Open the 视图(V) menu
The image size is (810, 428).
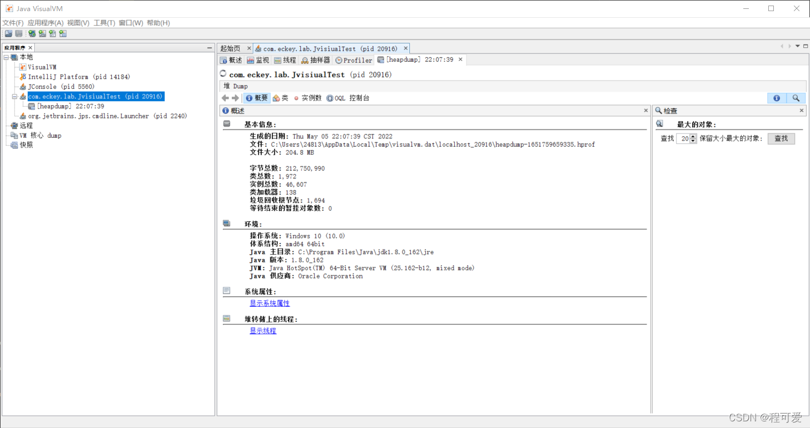click(78, 23)
